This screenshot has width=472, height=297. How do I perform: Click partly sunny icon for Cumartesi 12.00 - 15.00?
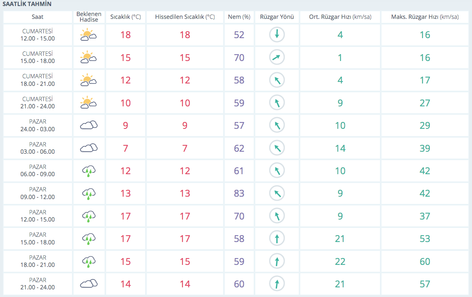pos(88,35)
